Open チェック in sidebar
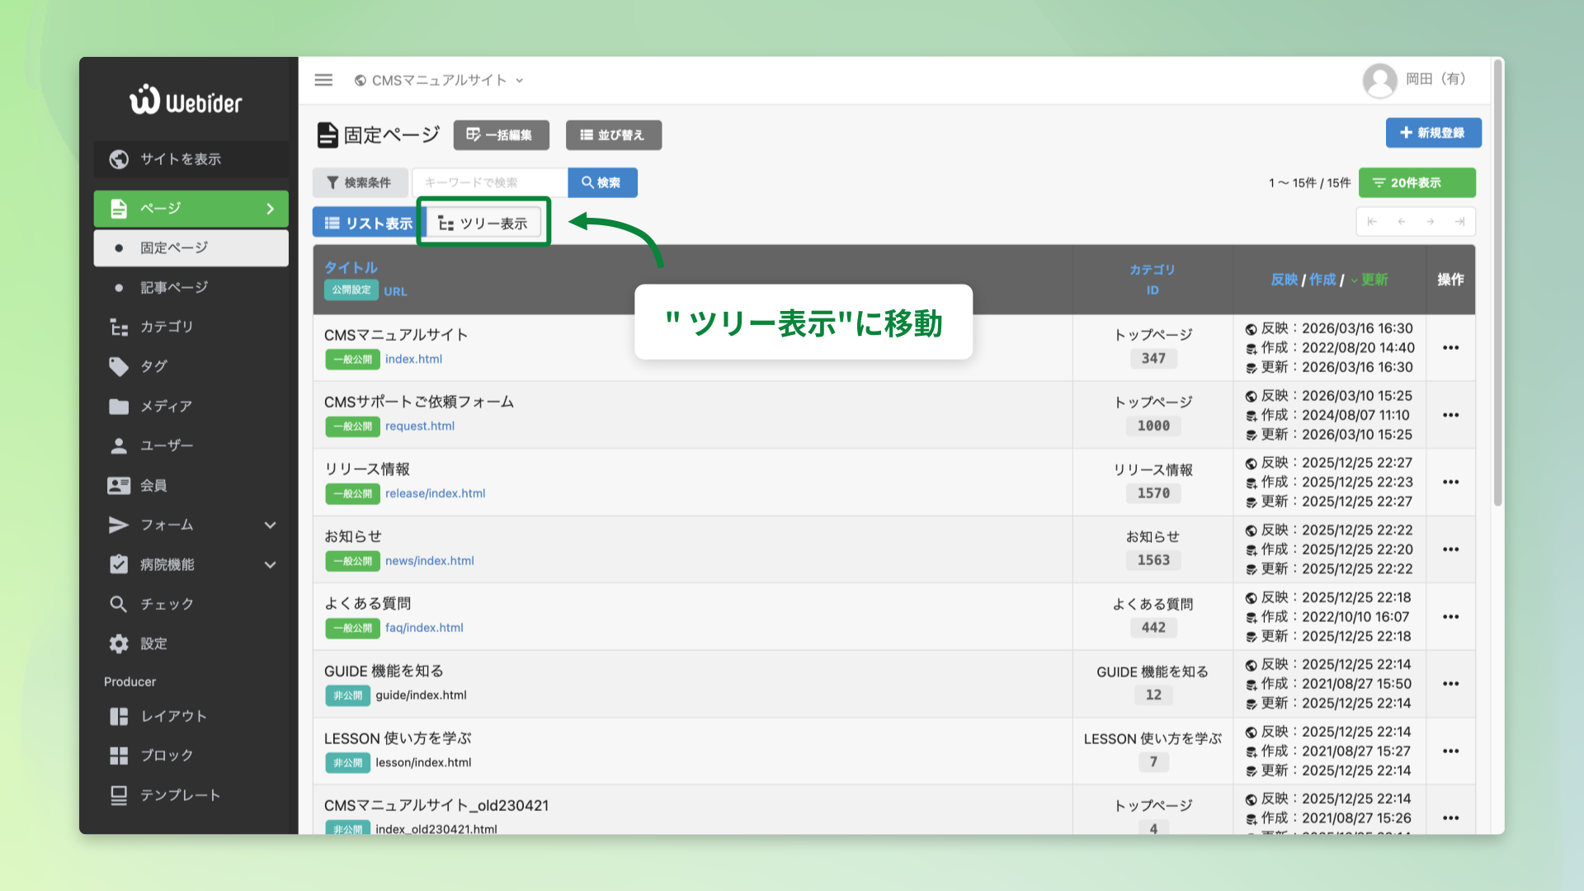Screen dimensions: 1584x891 tap(191, 604)
